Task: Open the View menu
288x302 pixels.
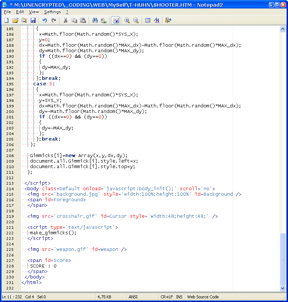Action: point(34,12)
